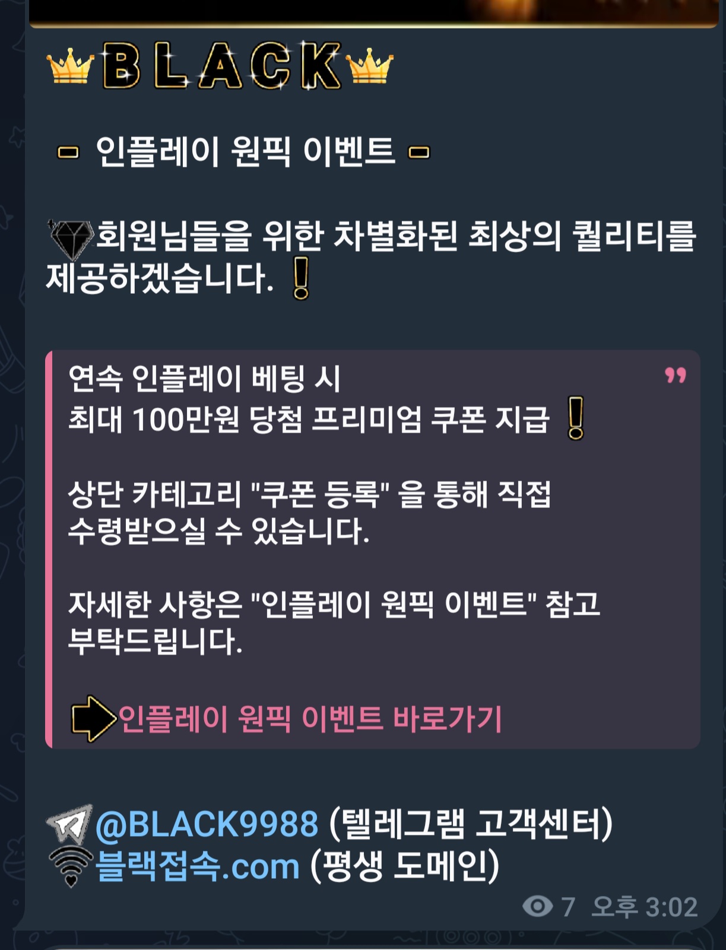Image resolution: width=726 pixels, height=950 pixels.
Task: Click the banner image above the message
Action: 373,13
